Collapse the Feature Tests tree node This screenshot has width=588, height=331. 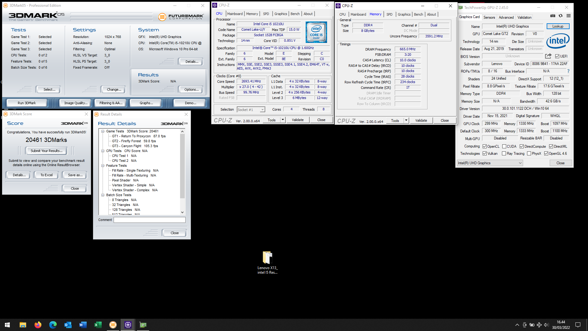(103, 165)
